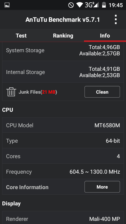This screenshot has height=224, width=126.
Task: Switch to the Ranking tab
Action: click(x=63, y=36)
